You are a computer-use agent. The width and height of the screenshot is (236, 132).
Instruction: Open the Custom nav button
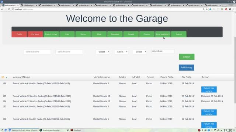coord(147,34)
